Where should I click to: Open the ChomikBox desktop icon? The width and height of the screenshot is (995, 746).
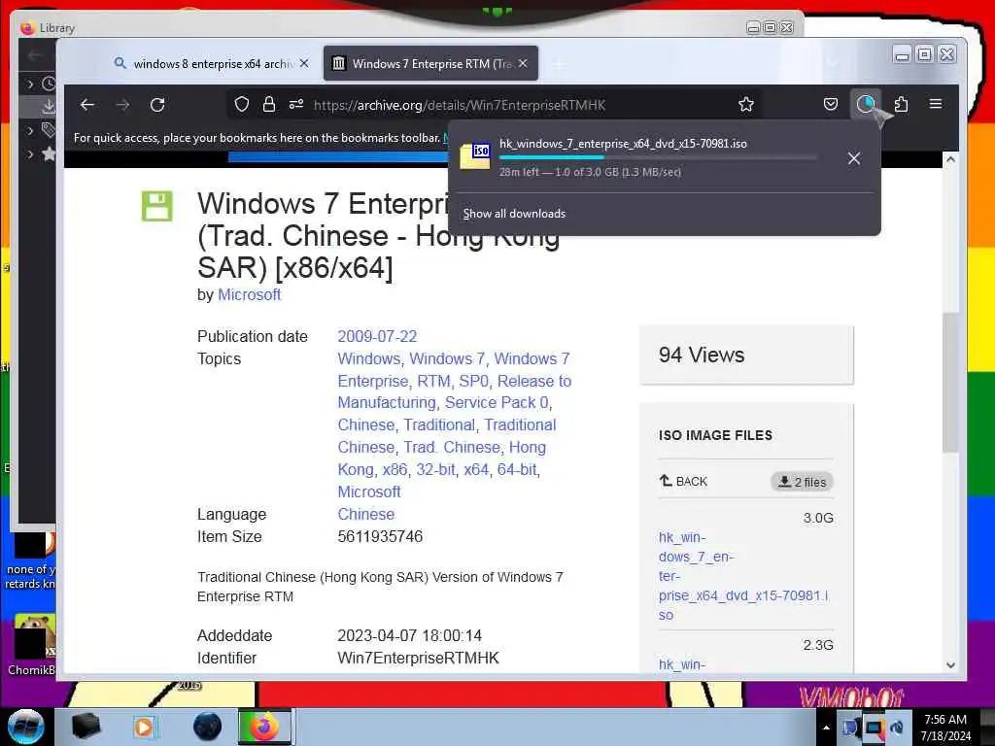32,645
